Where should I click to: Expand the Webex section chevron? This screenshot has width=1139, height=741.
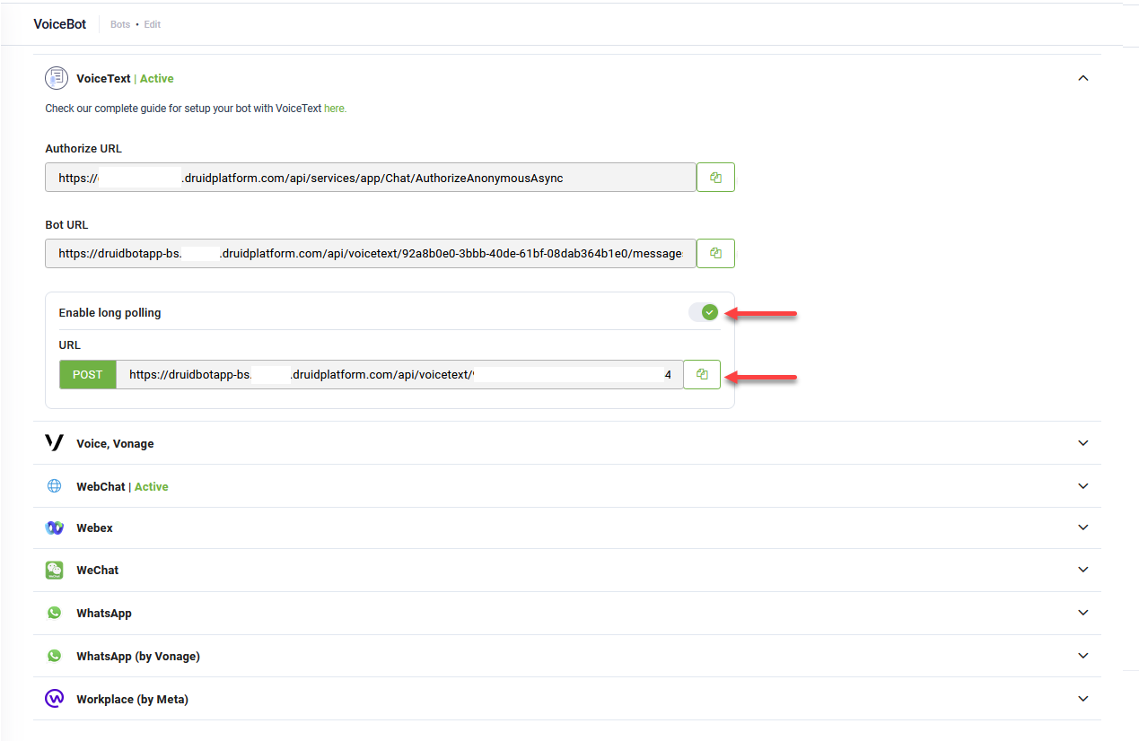pos(1083,527)
